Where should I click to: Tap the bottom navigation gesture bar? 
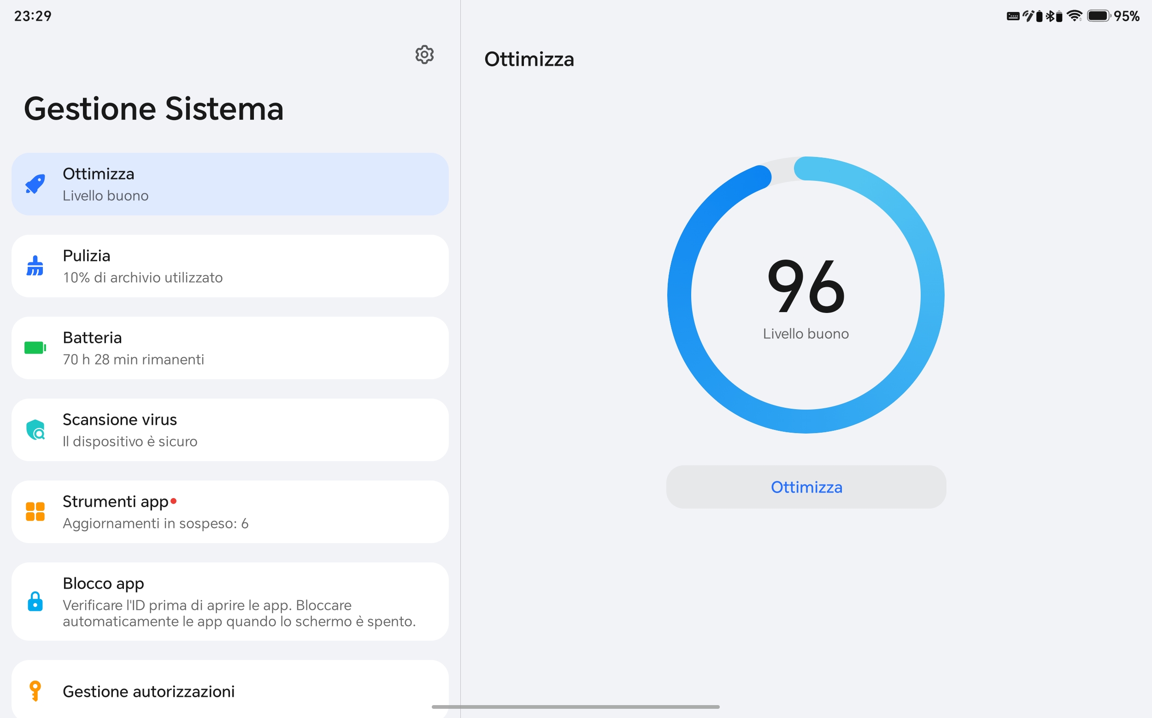pos(576,707)
